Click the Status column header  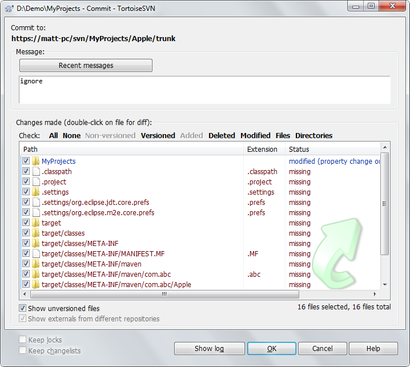coord(331,149)
